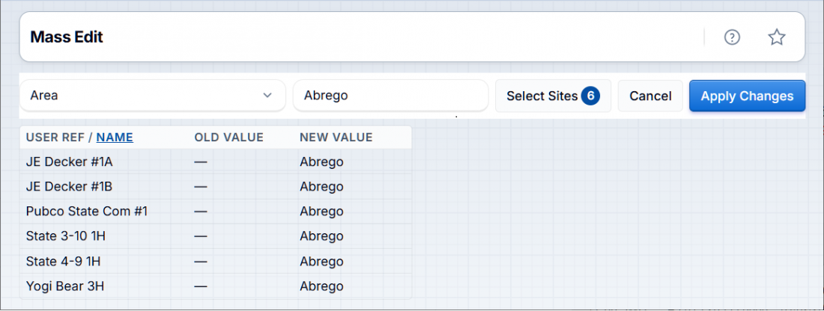Click the NEW VALUE column header
The height and width of the screenshot is (311, 824).
click(336, 138)
